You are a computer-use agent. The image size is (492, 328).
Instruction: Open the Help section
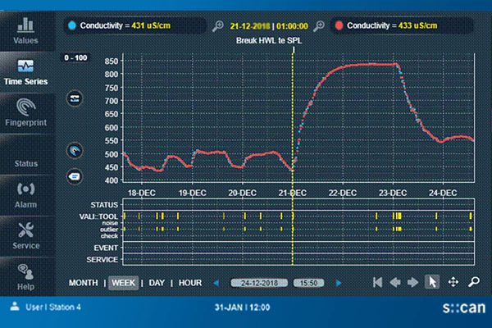pos(25,276)
